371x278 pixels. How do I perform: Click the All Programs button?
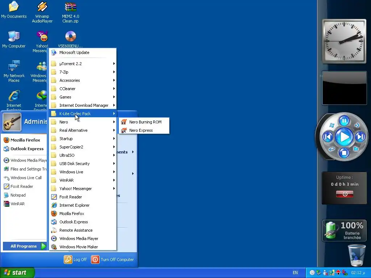coord(25,246)
